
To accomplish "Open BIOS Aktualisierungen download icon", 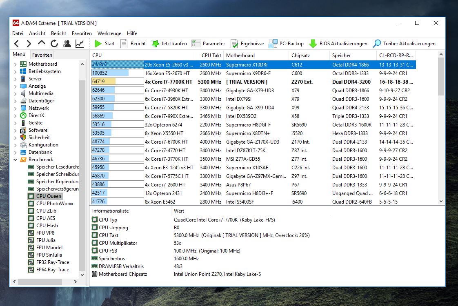I will click(x=313, y=44).
